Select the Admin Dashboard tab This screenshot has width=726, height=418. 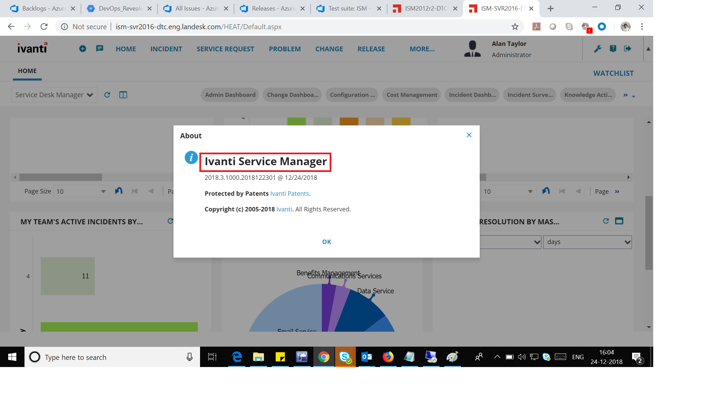coord(230,95)
